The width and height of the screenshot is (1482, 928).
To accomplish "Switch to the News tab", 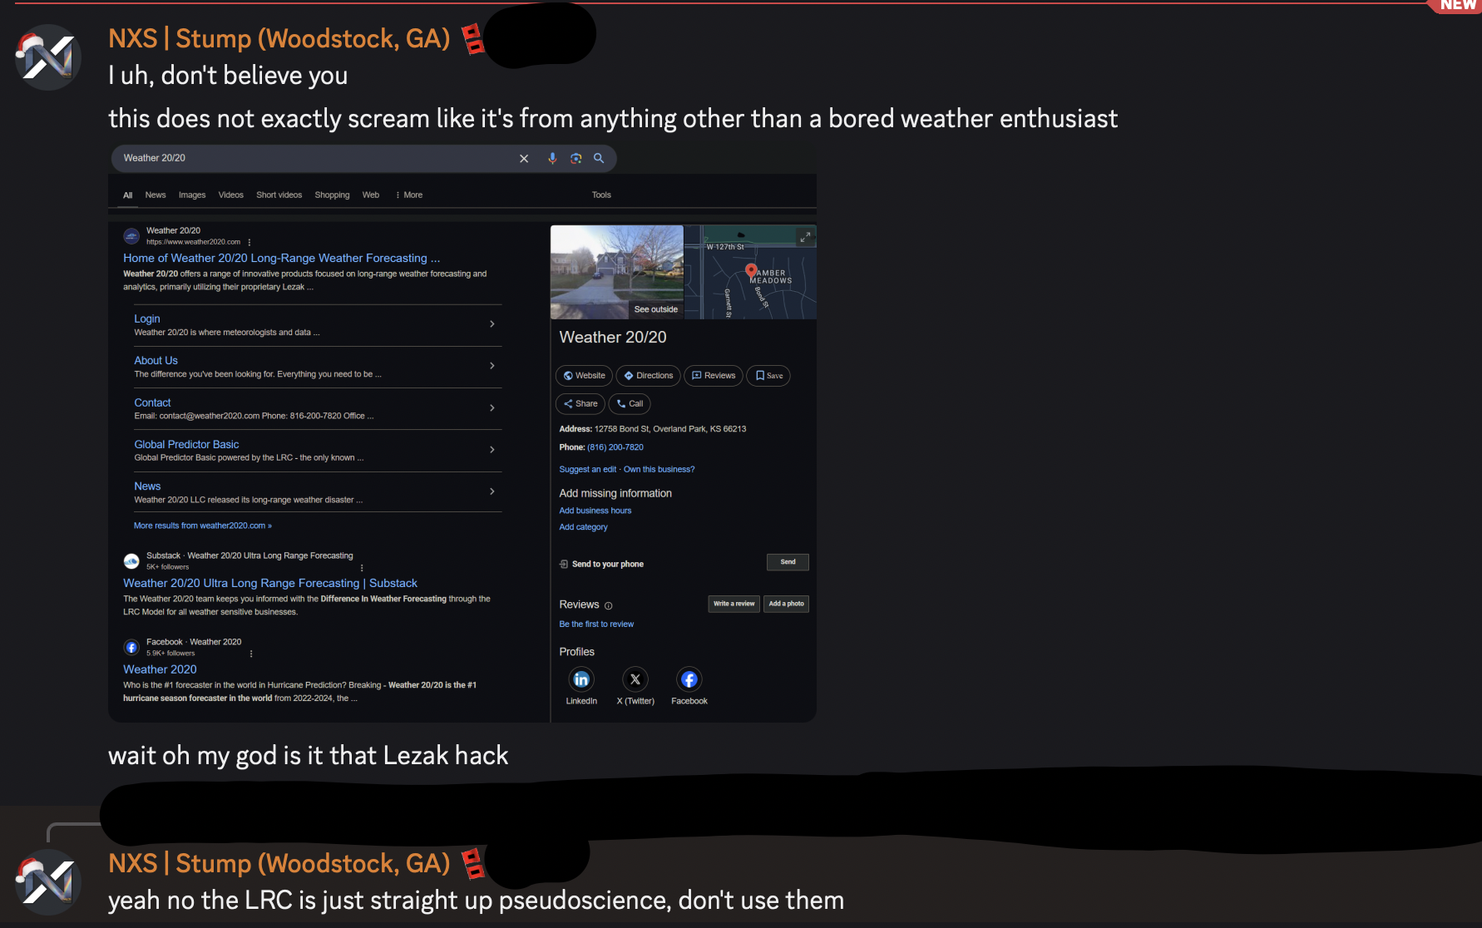I will tap(156, 195).
